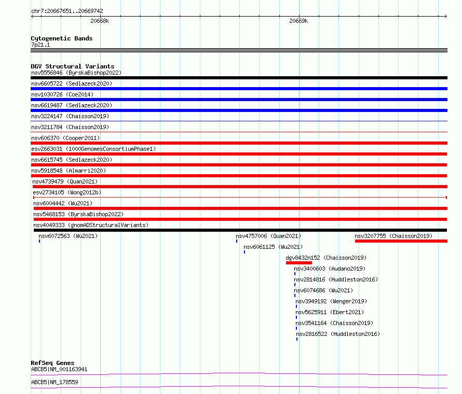Viewport: 462px width, 394px height.
Task: Click the nsv6072563 (Wu2021) label
Action: tap(68, 236)
